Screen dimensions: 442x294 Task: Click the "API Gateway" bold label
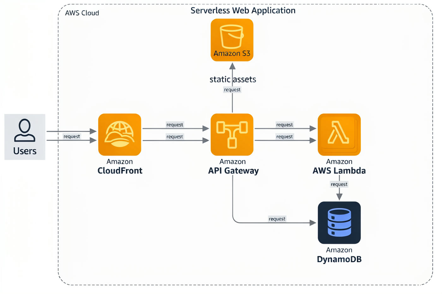point(233,171)
